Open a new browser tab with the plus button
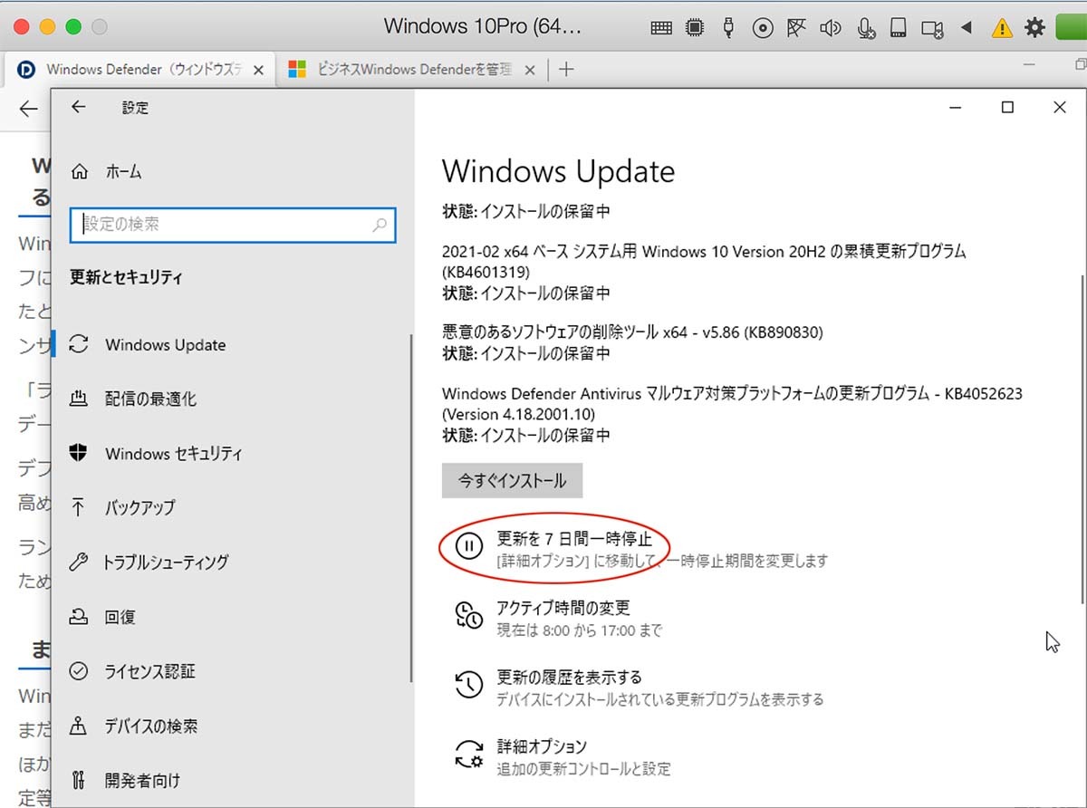Screen dimensions: 1087x808 click(x=566, y=70)
